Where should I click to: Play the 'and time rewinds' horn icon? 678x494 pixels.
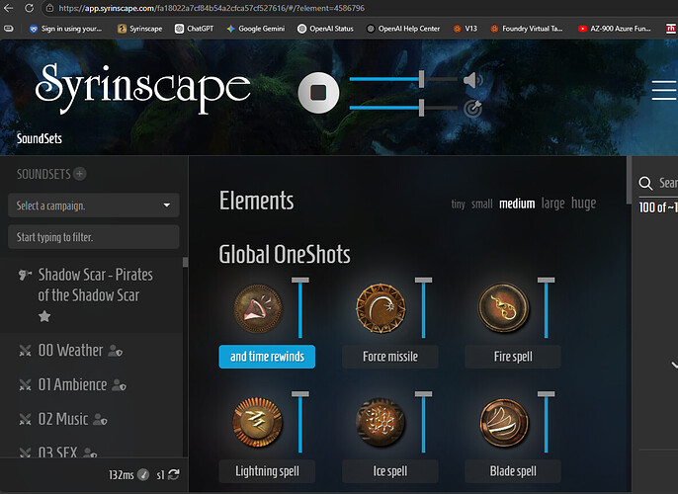(x=258, y=308)
